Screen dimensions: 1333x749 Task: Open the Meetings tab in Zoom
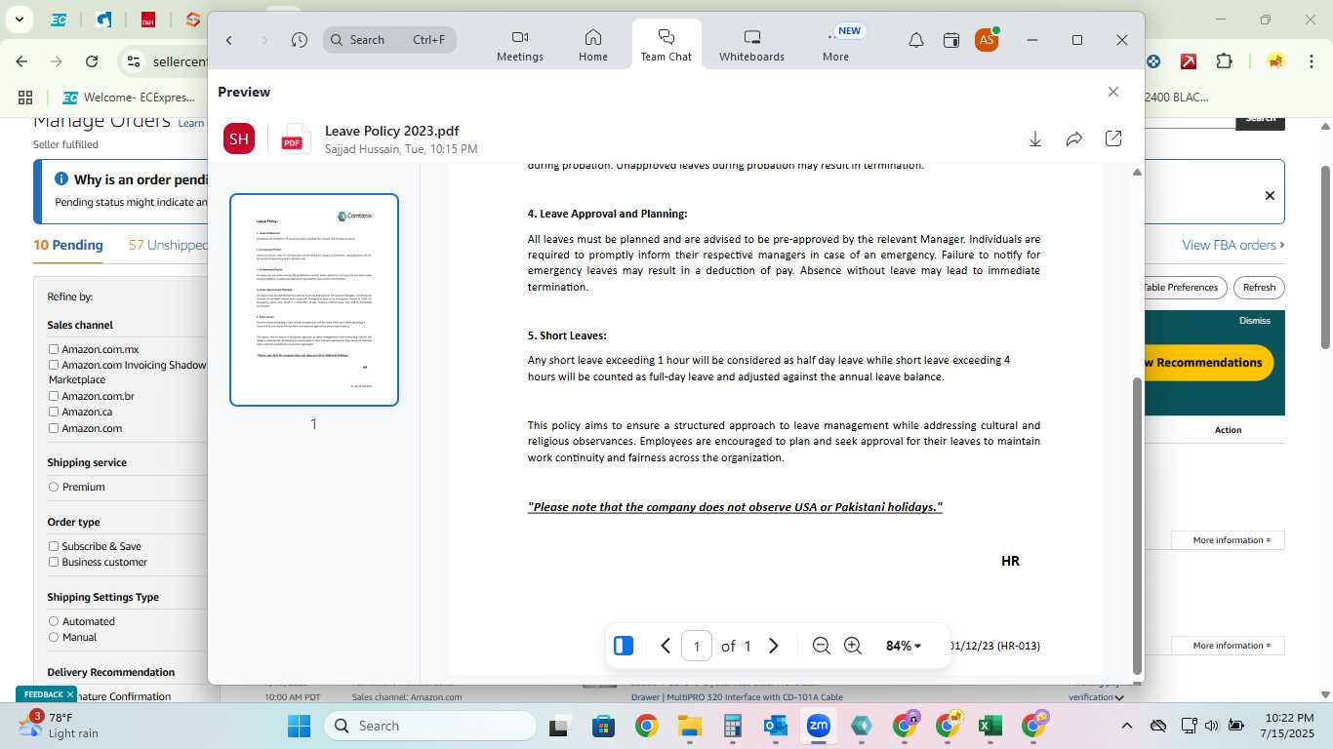(520, 45)
